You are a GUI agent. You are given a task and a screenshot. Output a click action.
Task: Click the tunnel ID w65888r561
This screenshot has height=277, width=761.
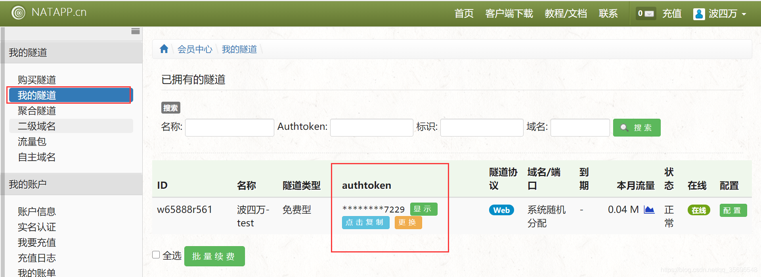[185, 209]
